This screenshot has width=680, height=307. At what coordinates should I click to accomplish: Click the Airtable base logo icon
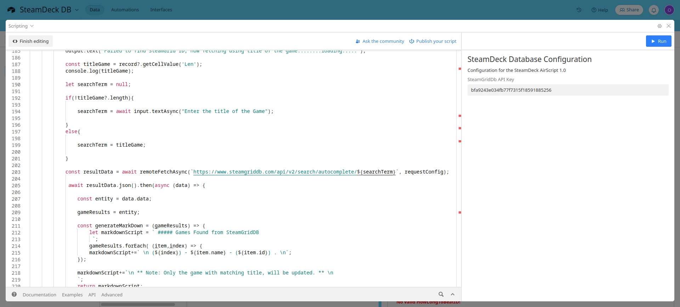click(11, 10)
